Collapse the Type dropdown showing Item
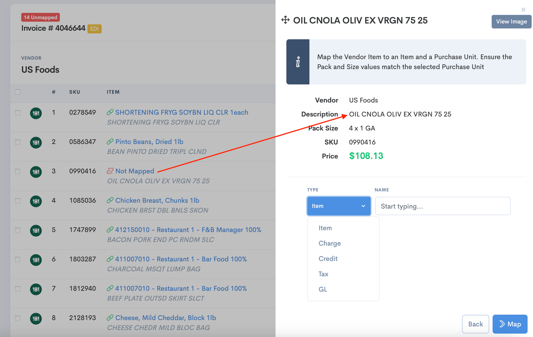This screenshot has height=337, width=533. pyautogui.click(x=339, y=206)
